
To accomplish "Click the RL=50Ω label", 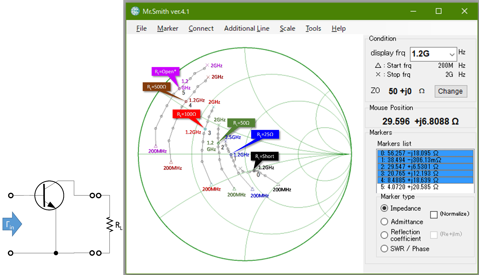I will pos(241,123).
